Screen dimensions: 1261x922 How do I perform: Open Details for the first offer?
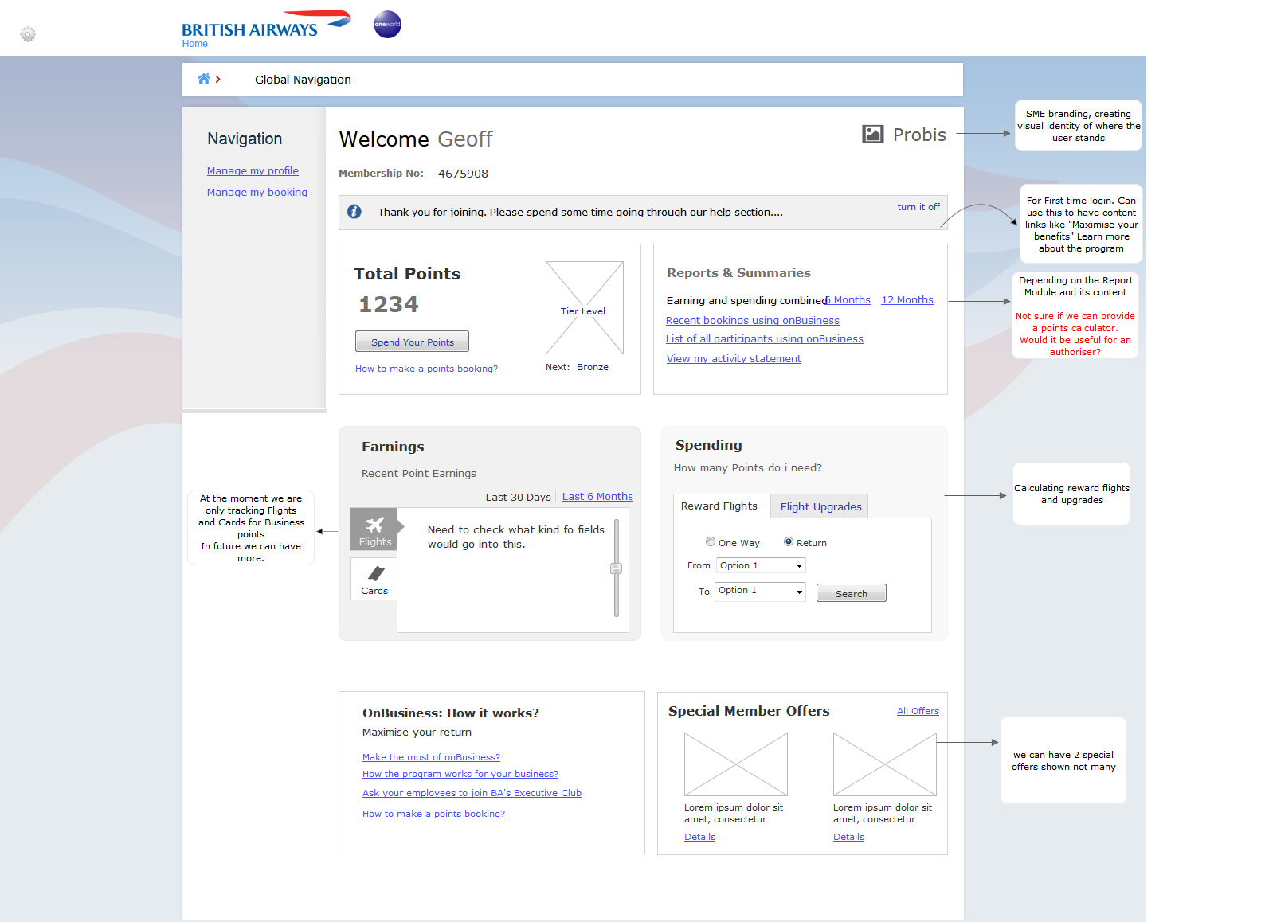[699, 837]
